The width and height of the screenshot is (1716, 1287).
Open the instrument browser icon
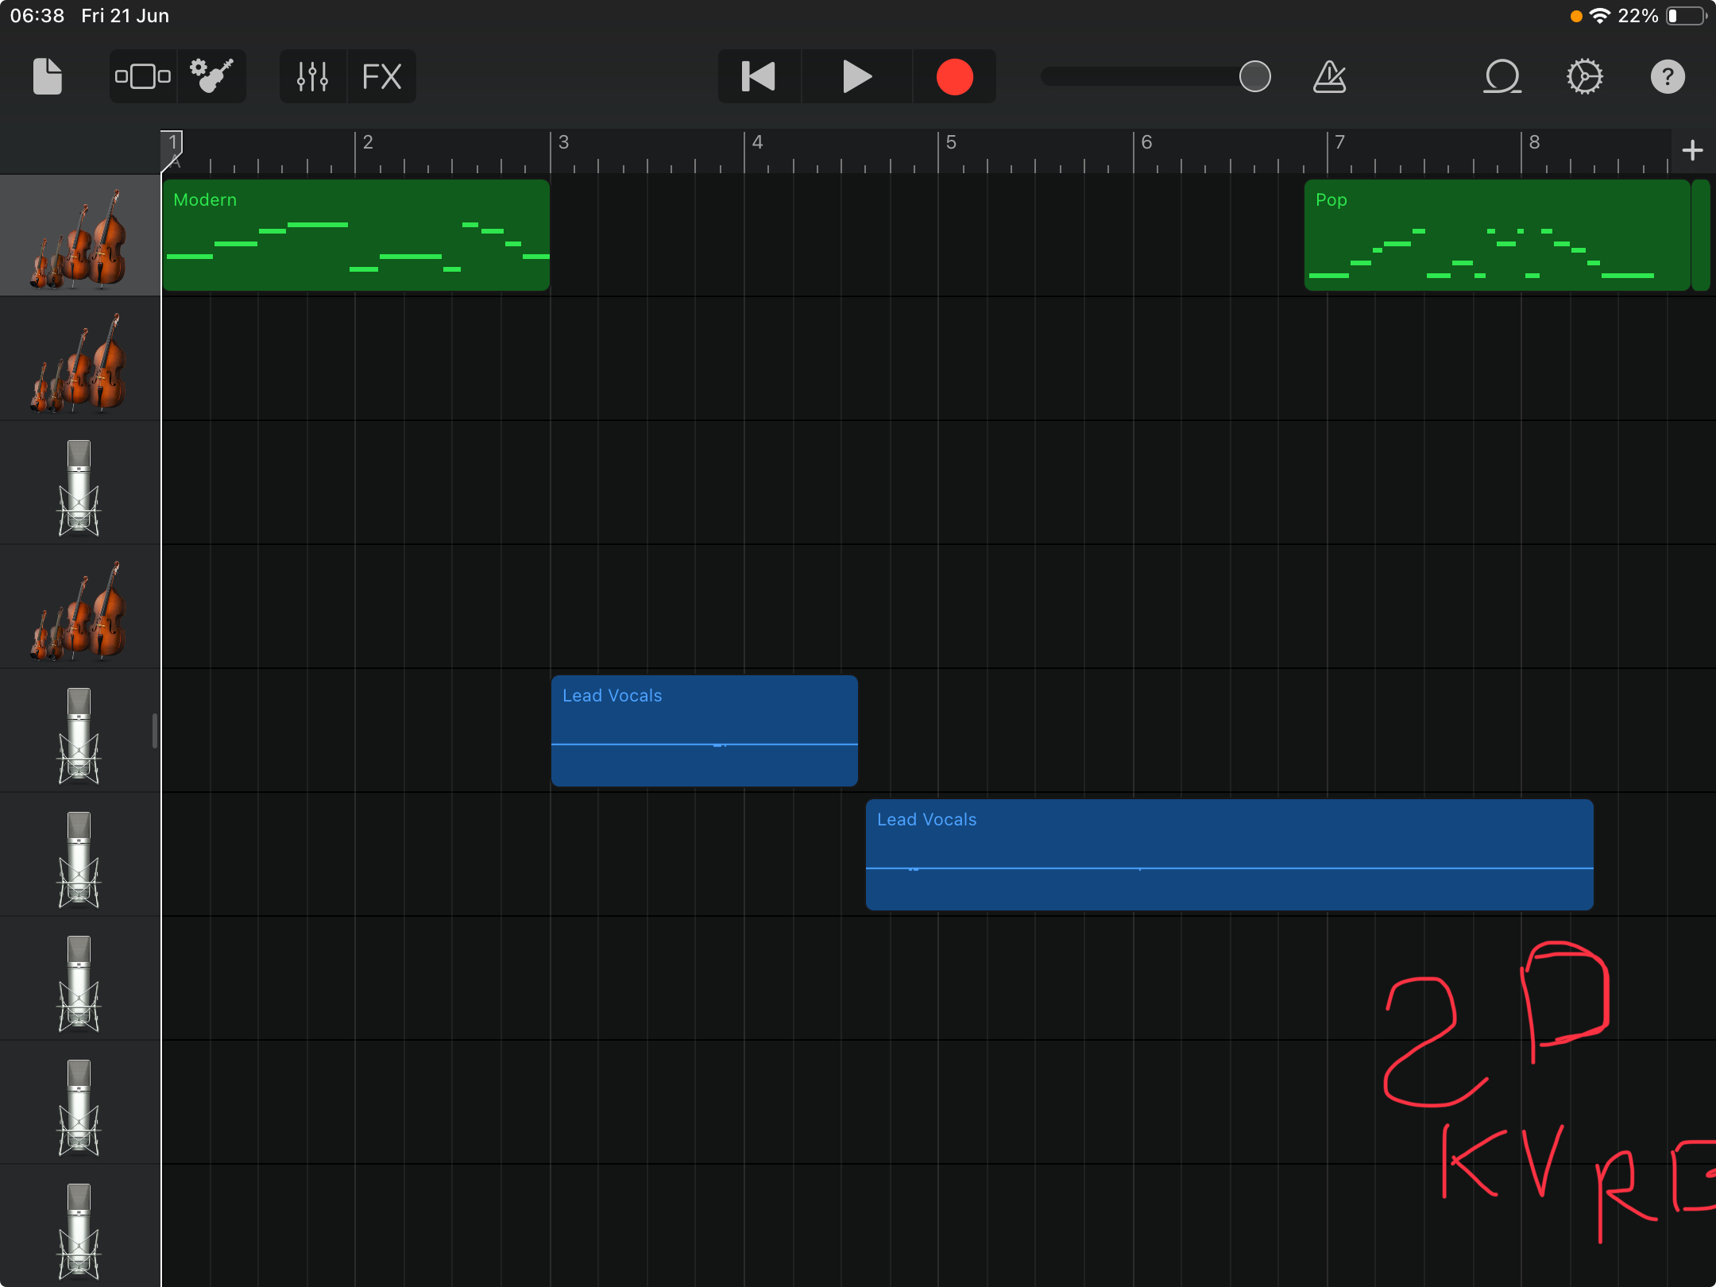click(211, 77)
